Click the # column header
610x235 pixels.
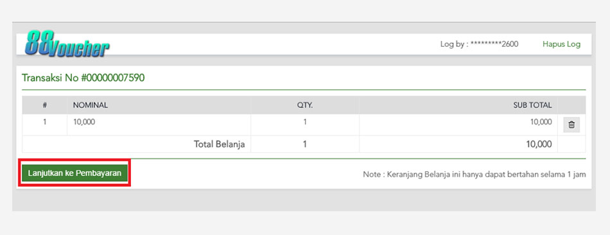[x=45, y=105]
